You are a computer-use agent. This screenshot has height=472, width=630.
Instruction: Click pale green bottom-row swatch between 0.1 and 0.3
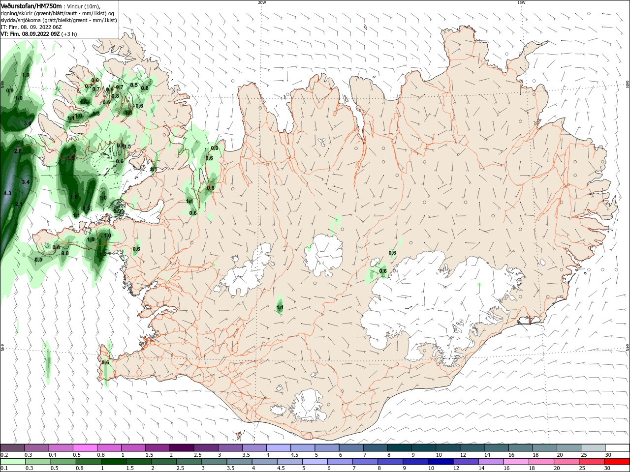coord(13,462)
